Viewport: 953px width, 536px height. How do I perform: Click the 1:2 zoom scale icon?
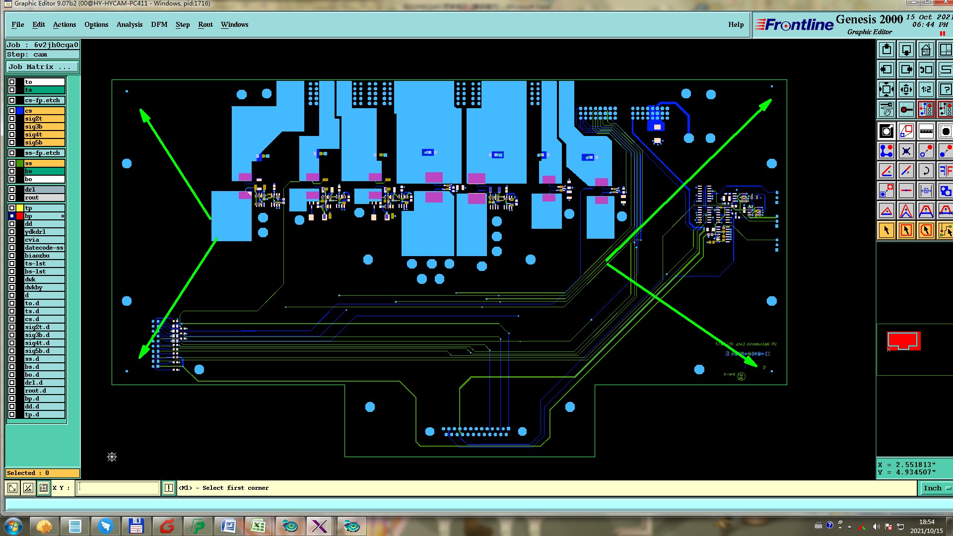(926, 90)
